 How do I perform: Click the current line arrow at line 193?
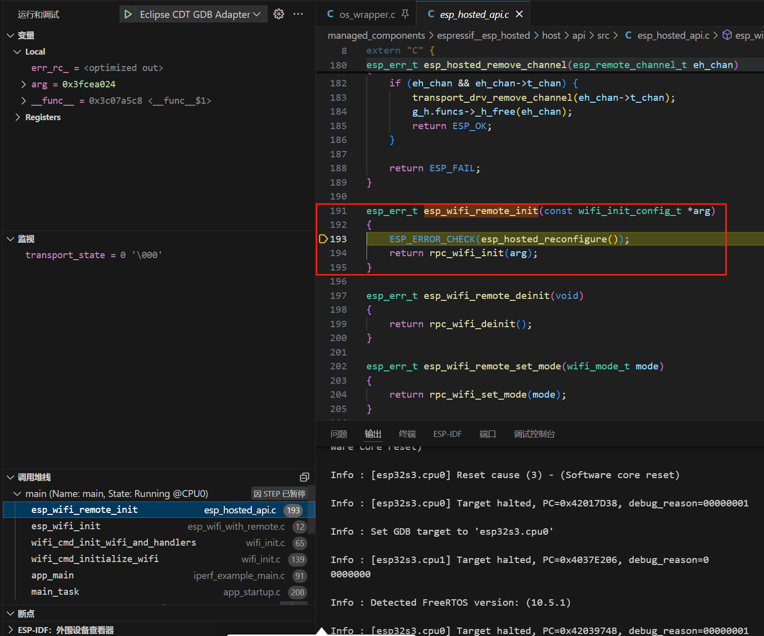tap(323, 239)
